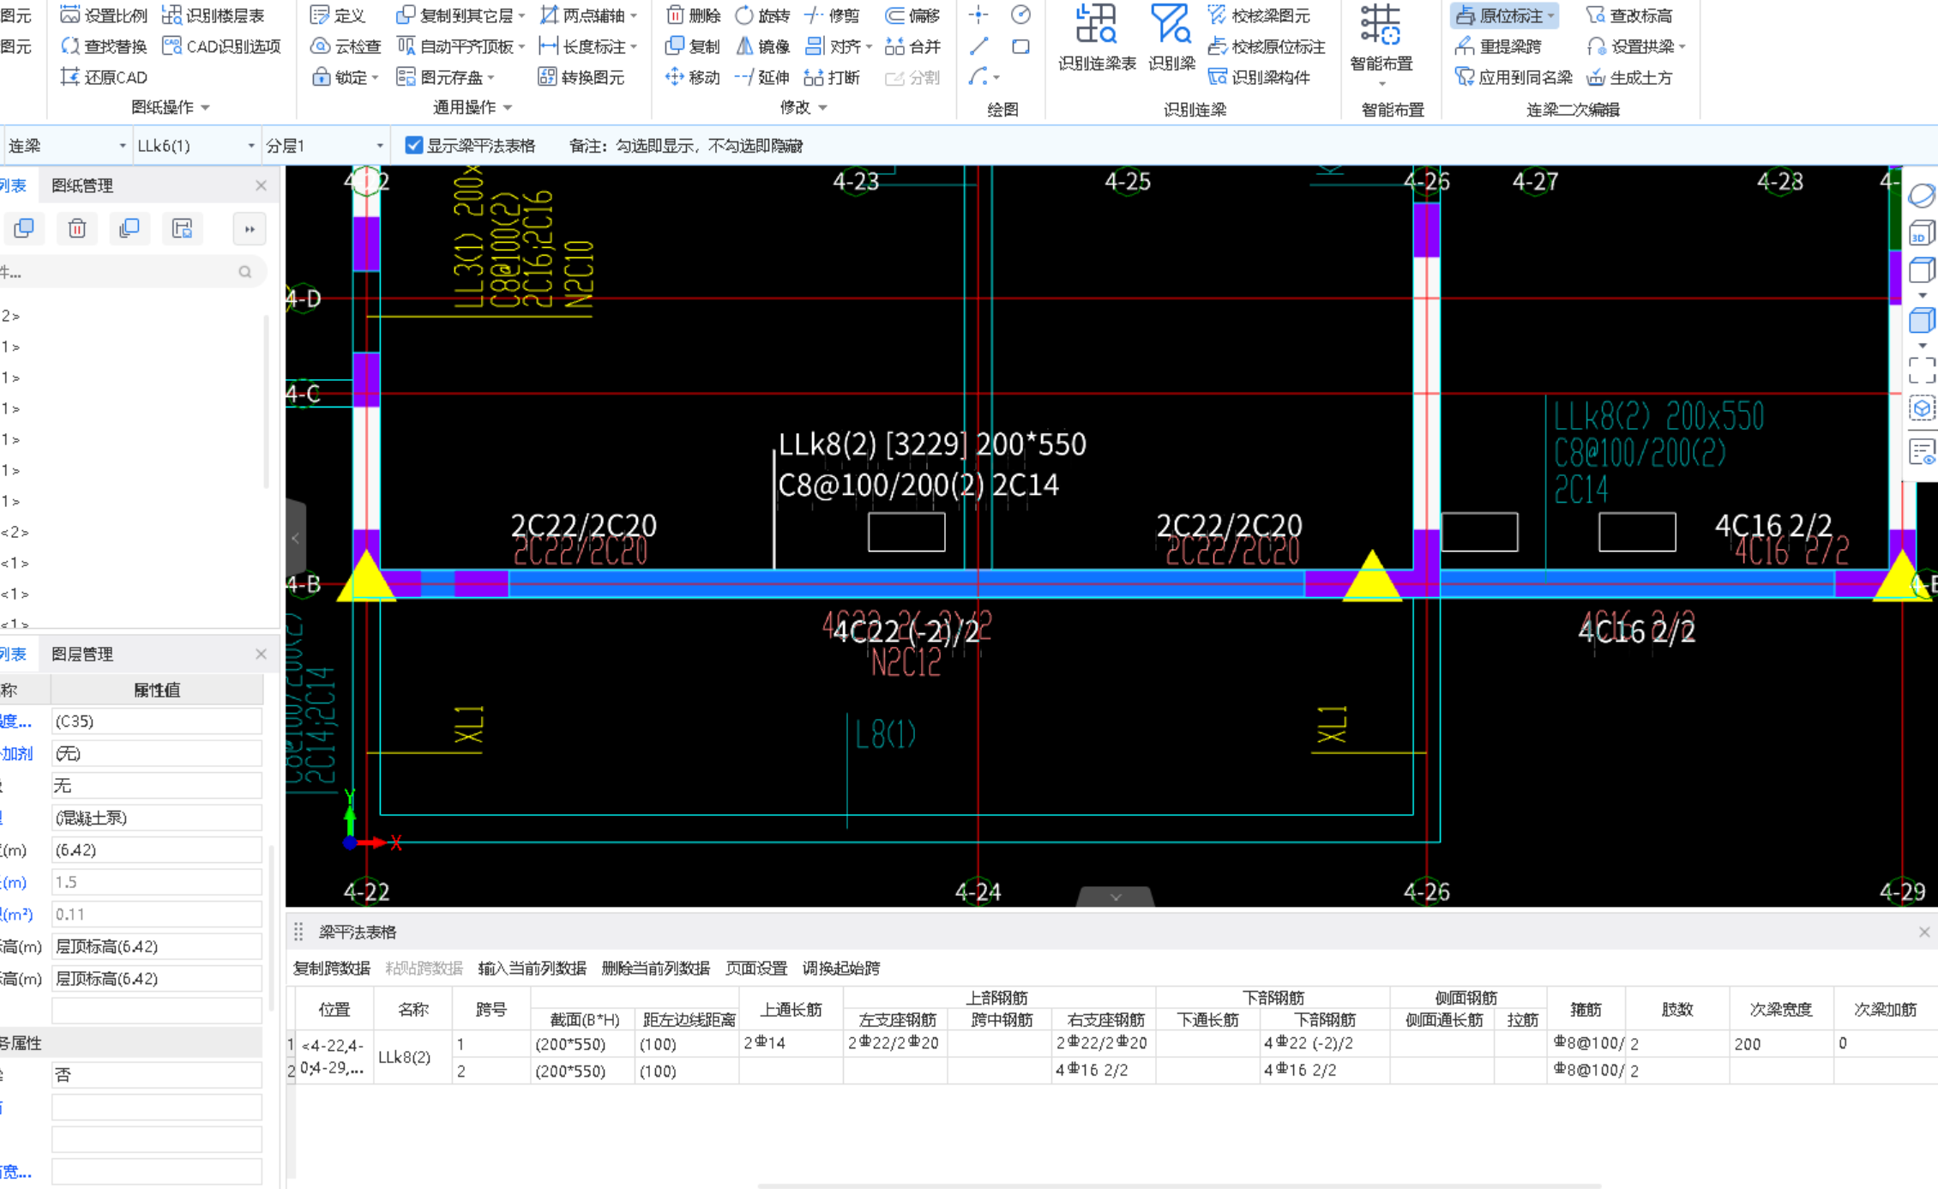This screenshot has width=1938, height=1189.
Task: Click the 2⌀14 上通长筋 table cell
Action: [x=791, y=1043]
